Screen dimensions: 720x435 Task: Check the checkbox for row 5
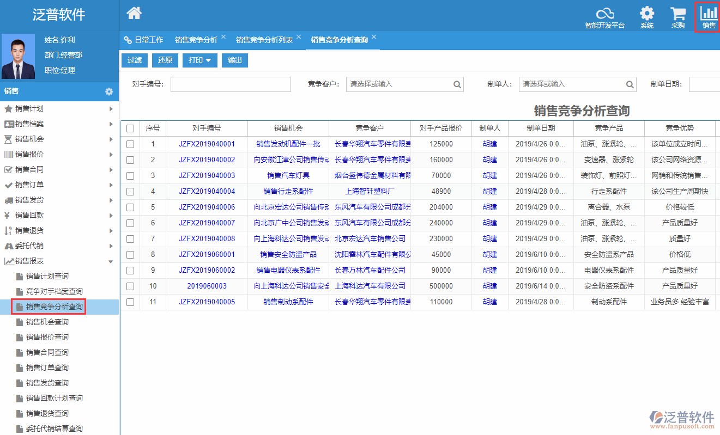(x=130, y=207)
